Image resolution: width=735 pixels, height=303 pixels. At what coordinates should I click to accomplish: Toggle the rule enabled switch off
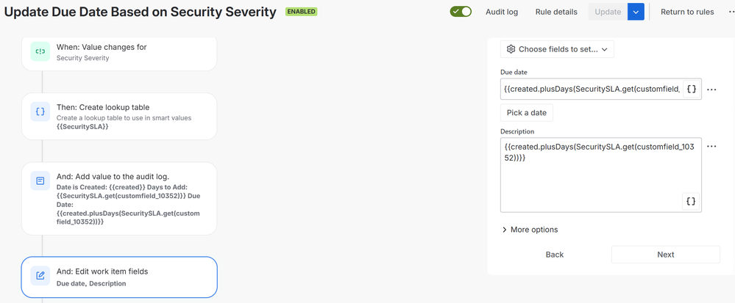461,12
